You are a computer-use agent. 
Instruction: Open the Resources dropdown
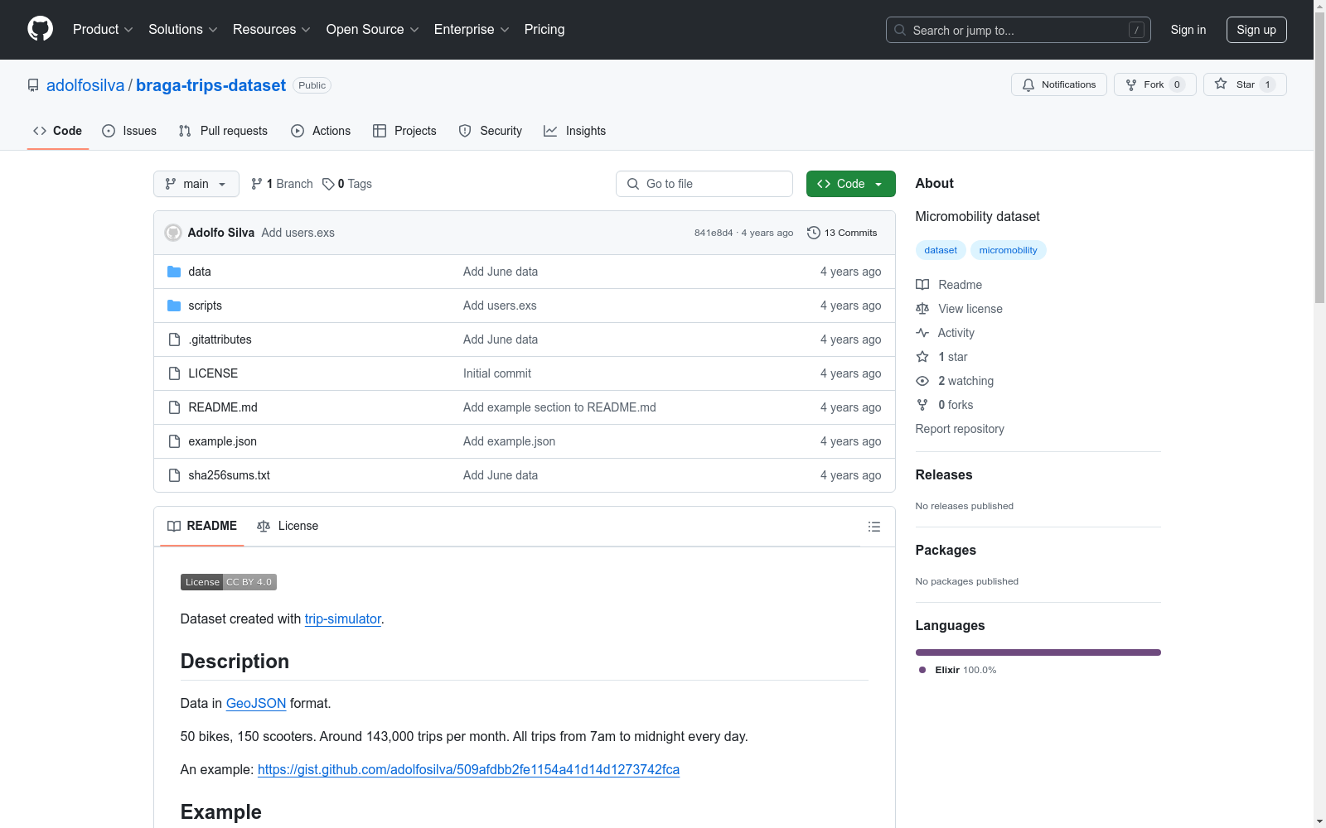click(x=271, y=29)
